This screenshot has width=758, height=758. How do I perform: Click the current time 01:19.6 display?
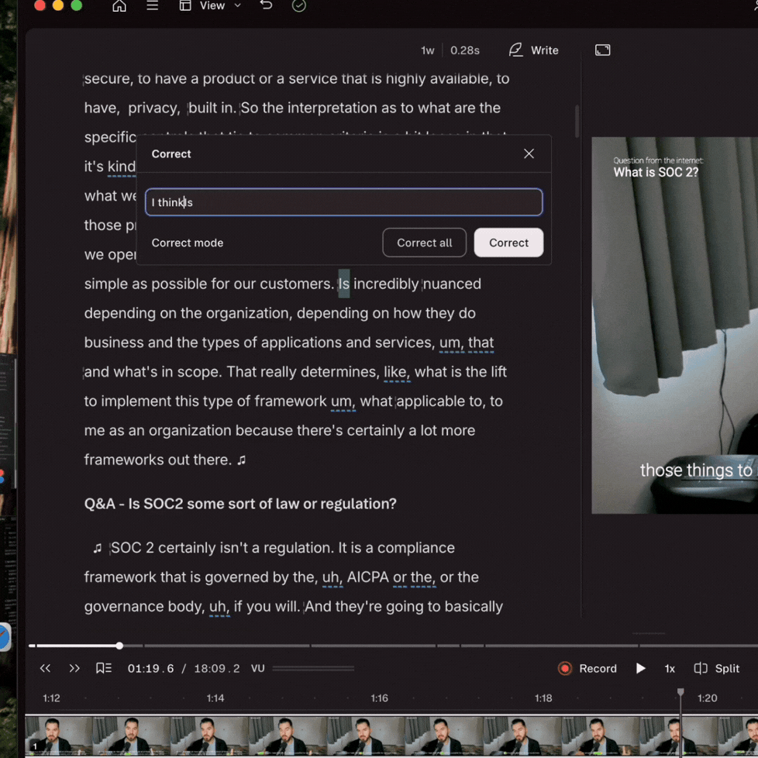coord(150,669)
